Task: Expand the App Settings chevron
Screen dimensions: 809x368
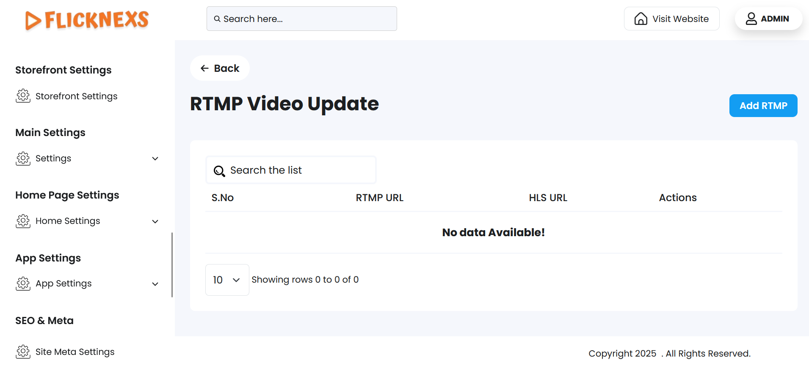Action: (x=155, y=284)
